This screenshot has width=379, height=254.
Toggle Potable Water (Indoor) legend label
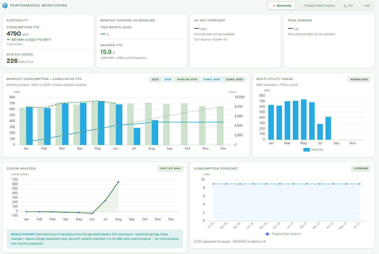point(286,234)
